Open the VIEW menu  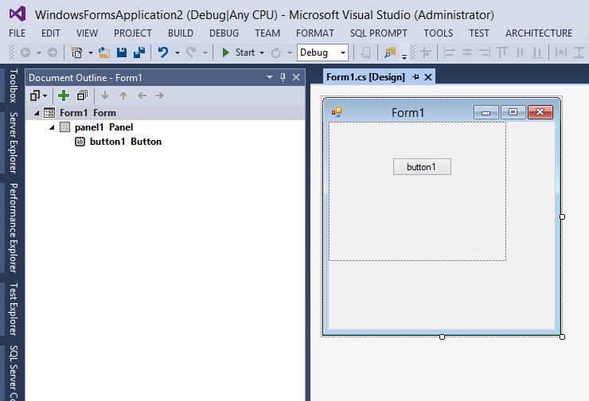coord(87,33)
